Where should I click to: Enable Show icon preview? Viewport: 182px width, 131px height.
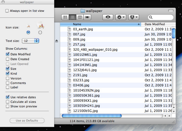[x=8, y=106]
